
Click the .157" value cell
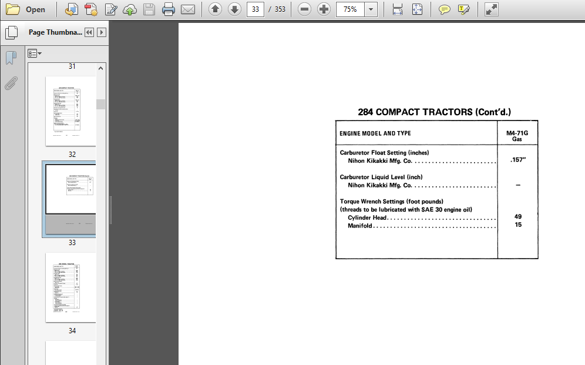(x=518, y=160)
